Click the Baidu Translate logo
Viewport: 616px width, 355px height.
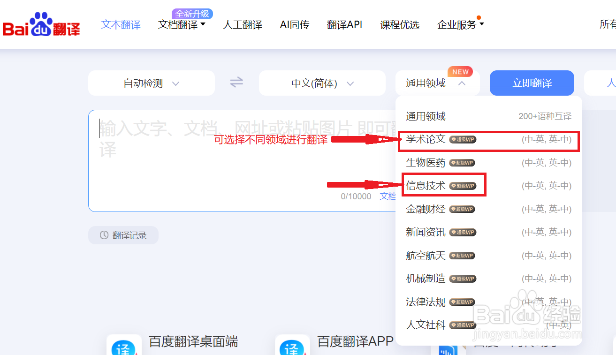(x=41, y=24)
